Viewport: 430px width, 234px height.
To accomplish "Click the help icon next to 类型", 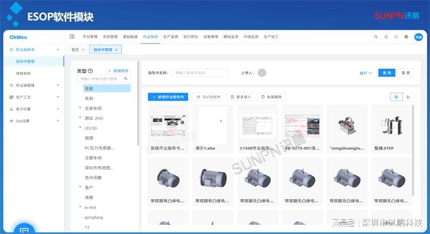I will click(91, 71).
